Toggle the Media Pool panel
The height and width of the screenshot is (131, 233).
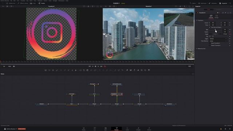(x=11, y=3)
